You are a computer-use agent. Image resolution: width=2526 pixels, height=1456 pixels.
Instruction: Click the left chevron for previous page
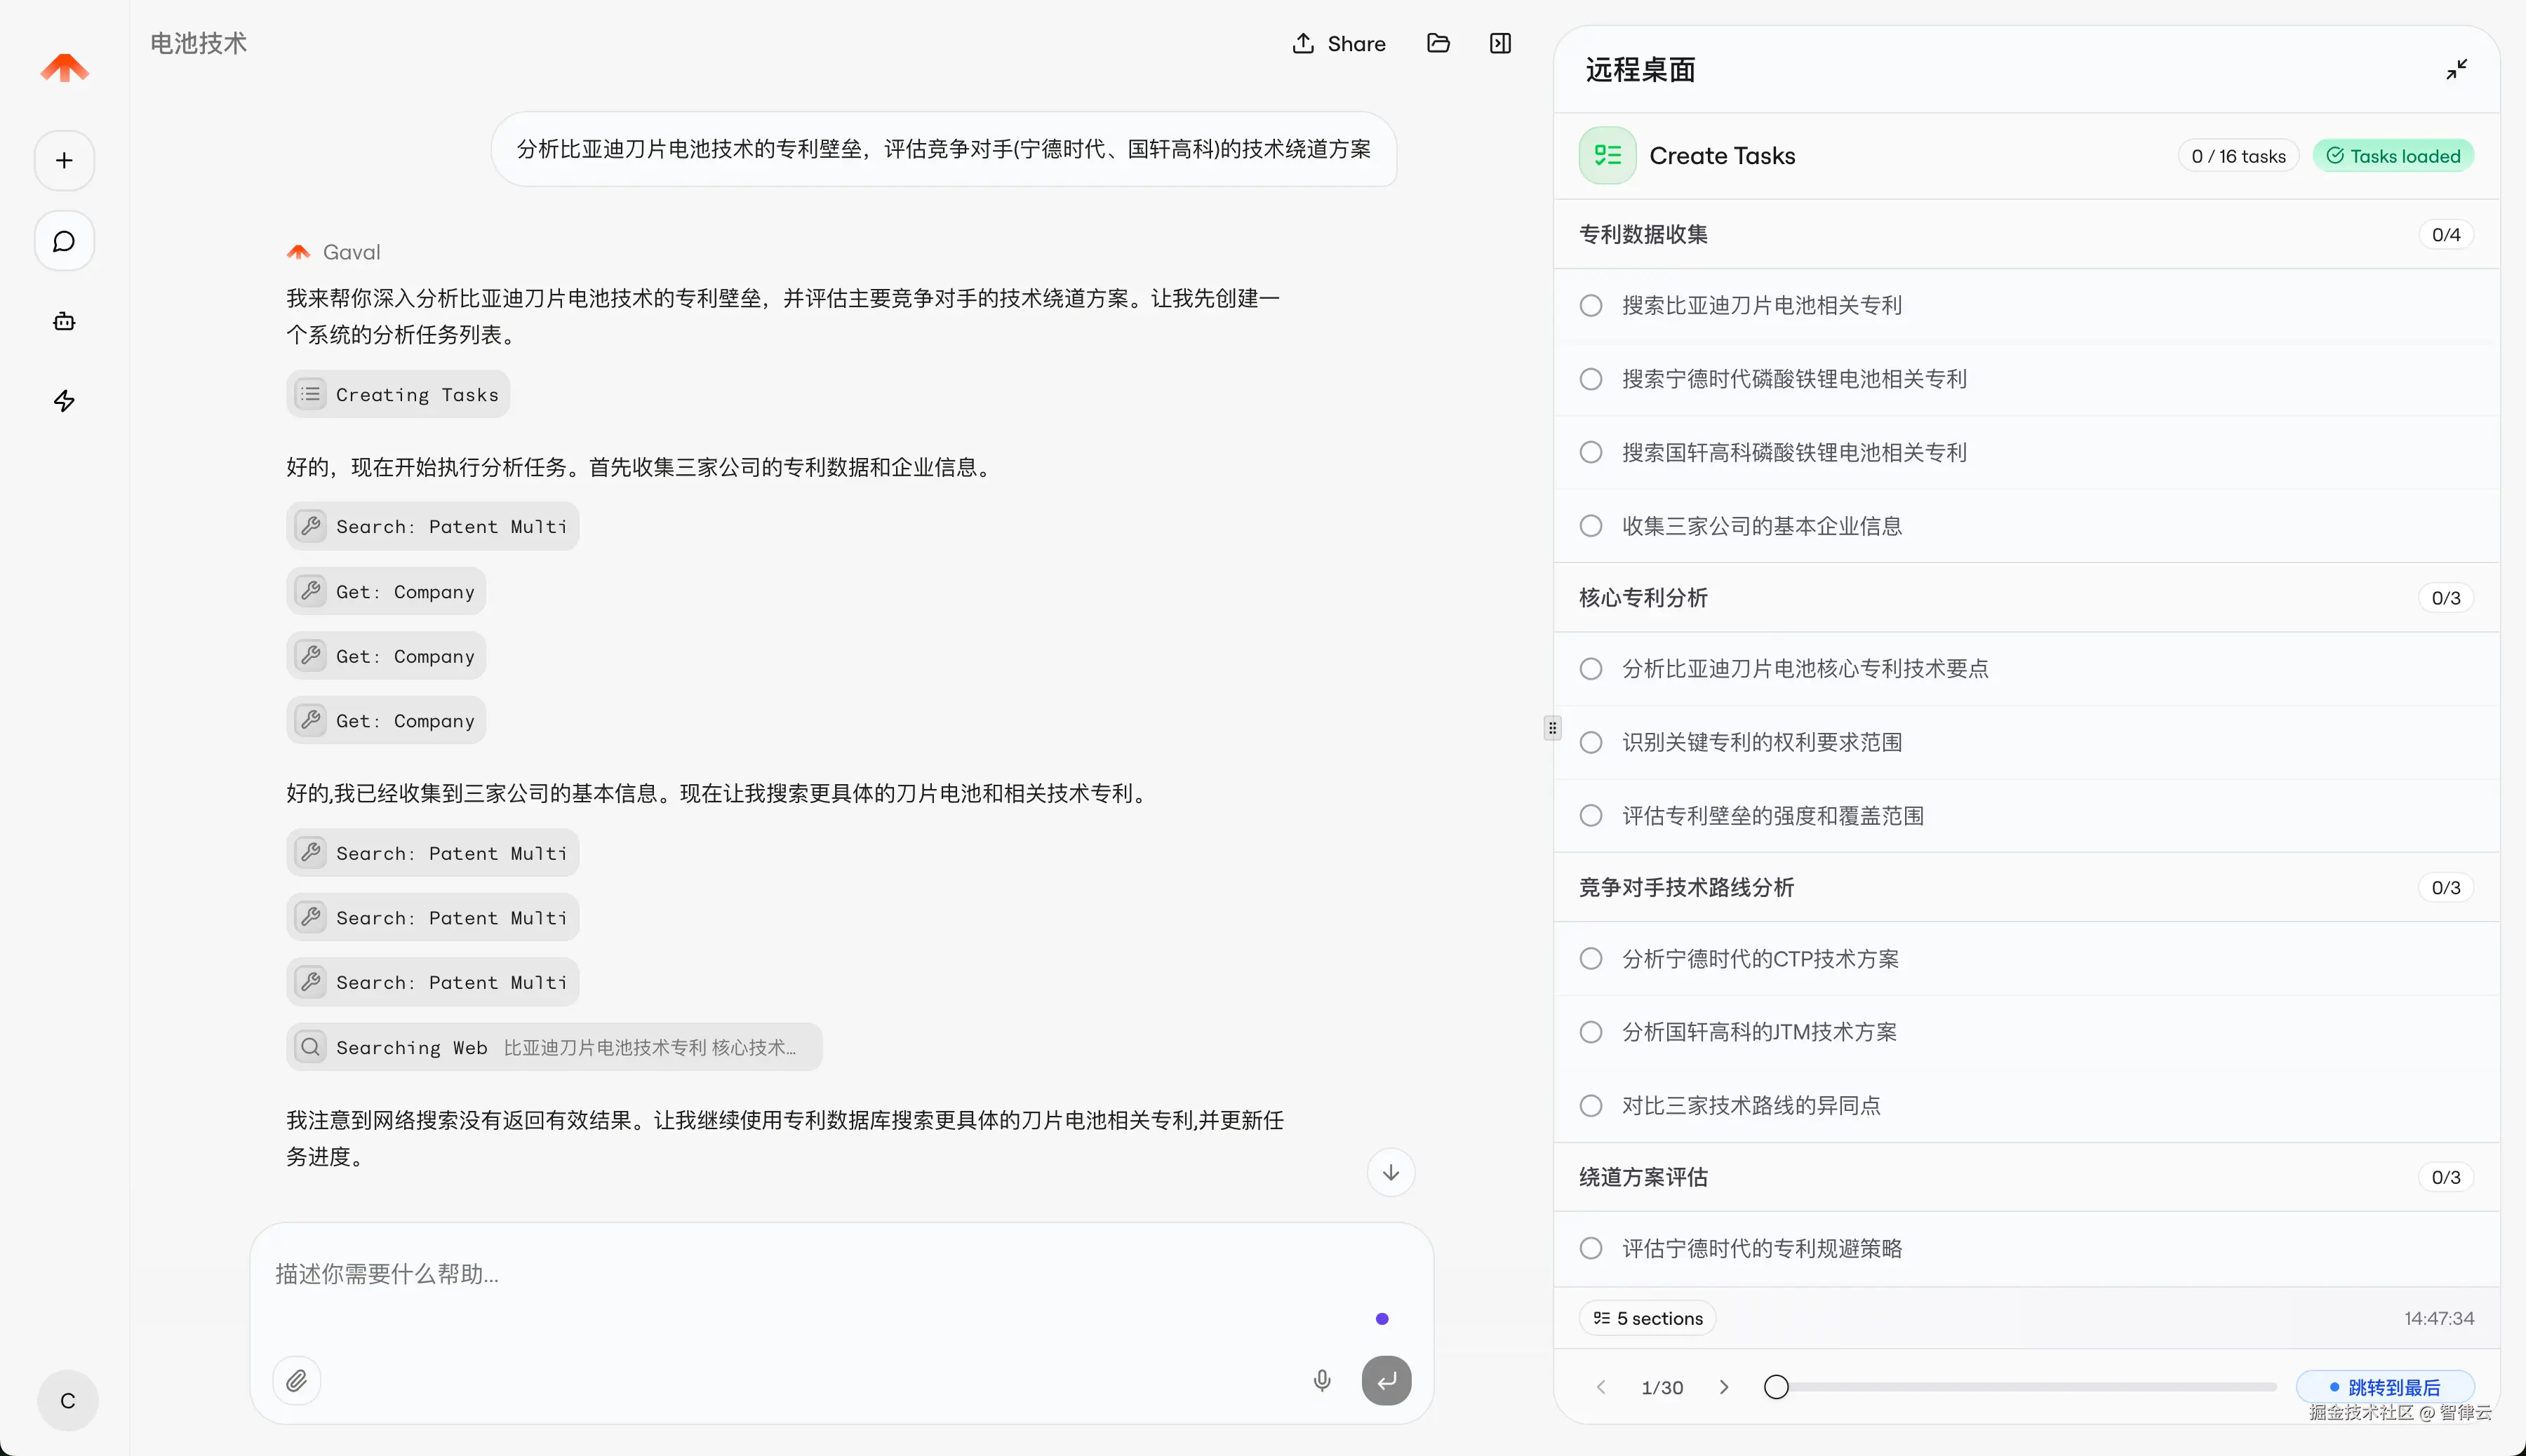(1600, 1387)
